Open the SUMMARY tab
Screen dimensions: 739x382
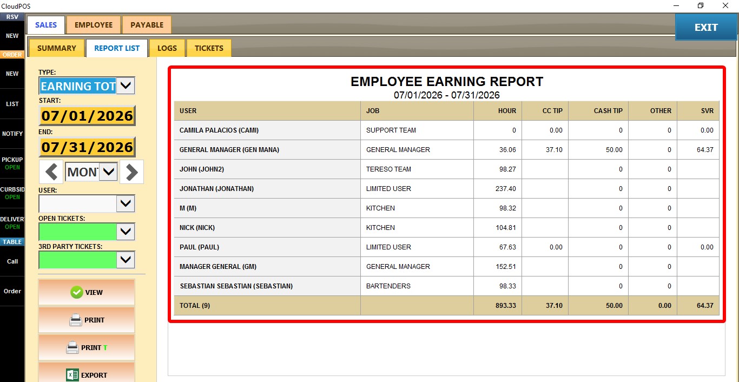tap(57, 48)
